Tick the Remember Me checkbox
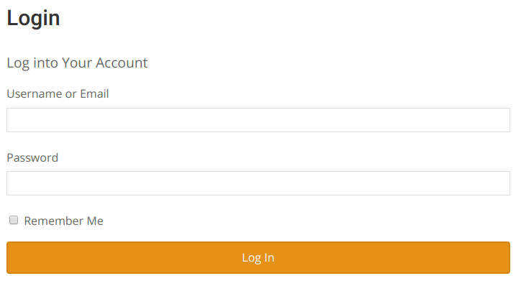The image size is (516, 281). click(x=14, y=220)
